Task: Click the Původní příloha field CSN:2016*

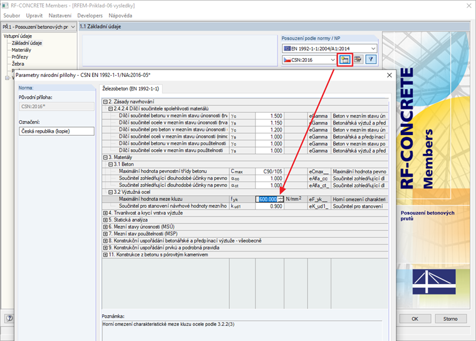Action: click(56, 106)
